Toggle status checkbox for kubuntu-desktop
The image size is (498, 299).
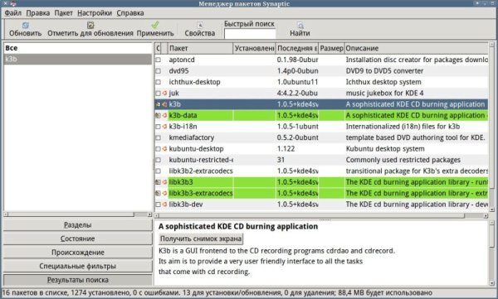pyautogui.click(x=159, y=149)
